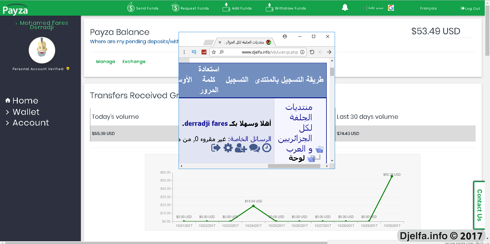The height and width of the screenshot is (244, 490).
Task: Click the forum add-friend icon
Action: pyautogui.click(x=241, y=148)
